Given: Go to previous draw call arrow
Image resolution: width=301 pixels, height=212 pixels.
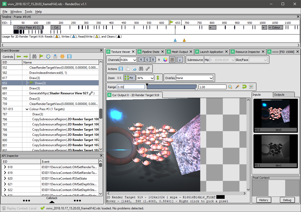Looking at the screenshot, I should (19, 56).
